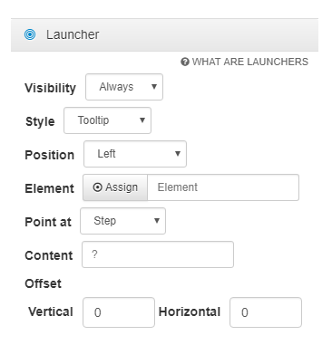Expand the Style dropdown showing Tooltip

(x=107, y=120)
